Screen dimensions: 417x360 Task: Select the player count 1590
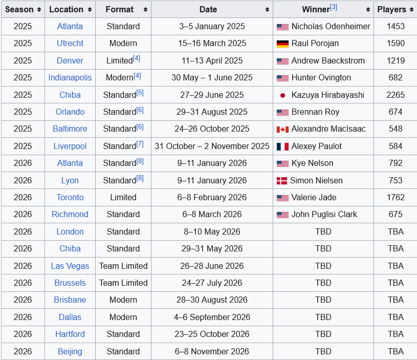396,43
